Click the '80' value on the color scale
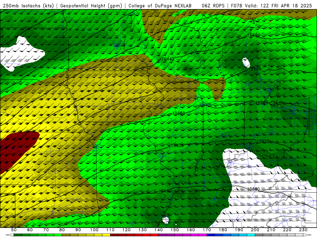This screenshot has height=237, width=317. [62, 230]
